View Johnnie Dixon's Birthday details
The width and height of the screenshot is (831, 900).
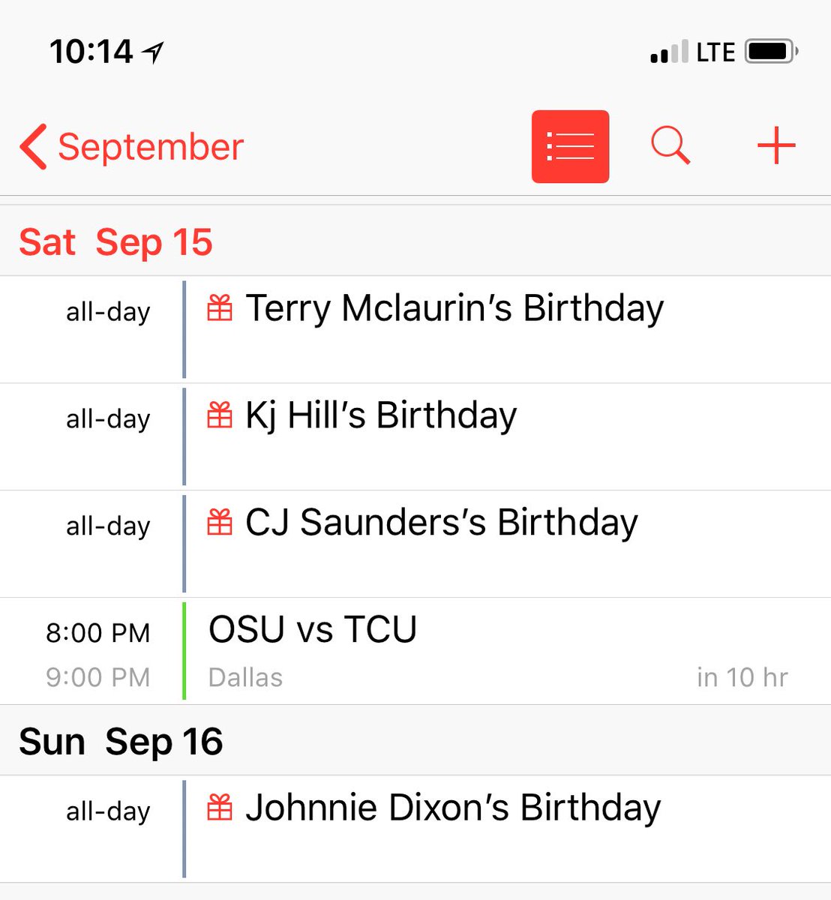click(453, 808)
